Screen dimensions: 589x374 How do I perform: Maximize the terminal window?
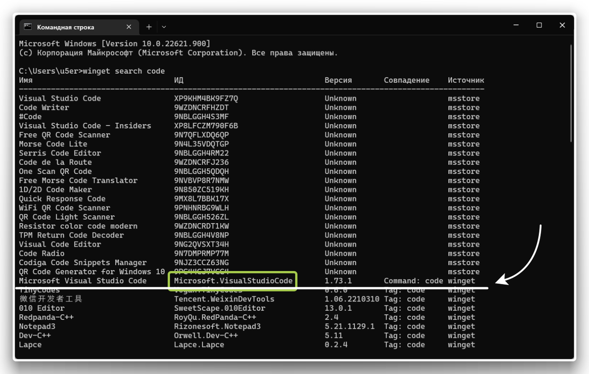click(x=539, y=25)
